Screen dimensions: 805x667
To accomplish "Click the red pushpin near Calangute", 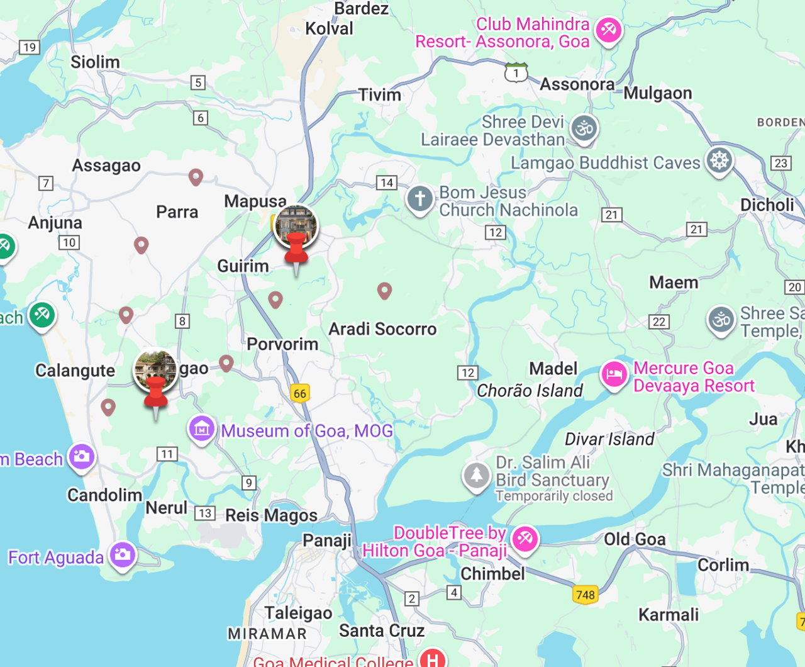I will (156, 396).
